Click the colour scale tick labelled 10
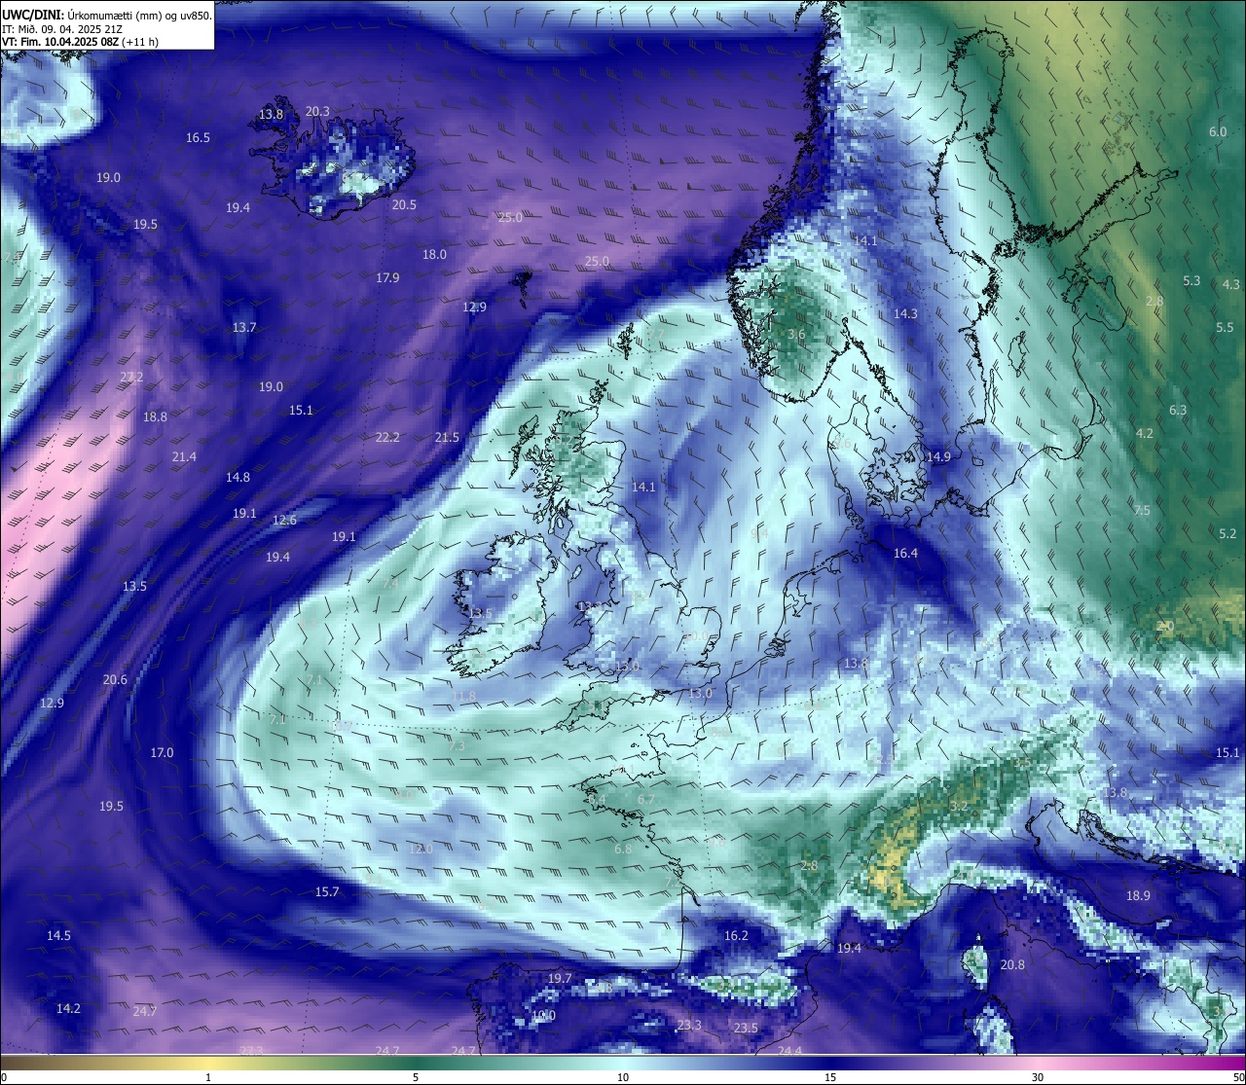1246x1085 pixels. [623, 1077]
